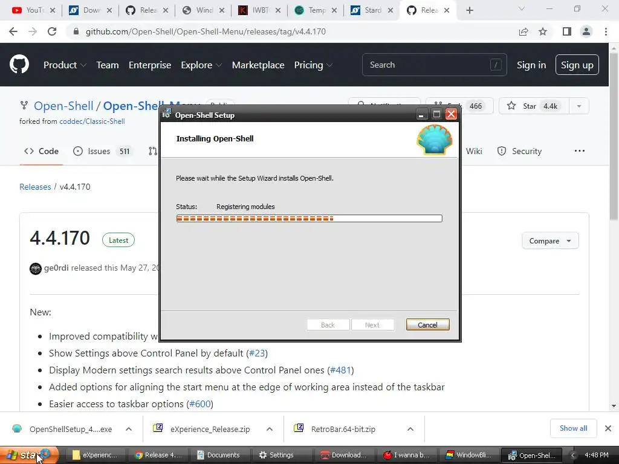
Task: Click Team in GitHub header
Action: coord(108,65)
